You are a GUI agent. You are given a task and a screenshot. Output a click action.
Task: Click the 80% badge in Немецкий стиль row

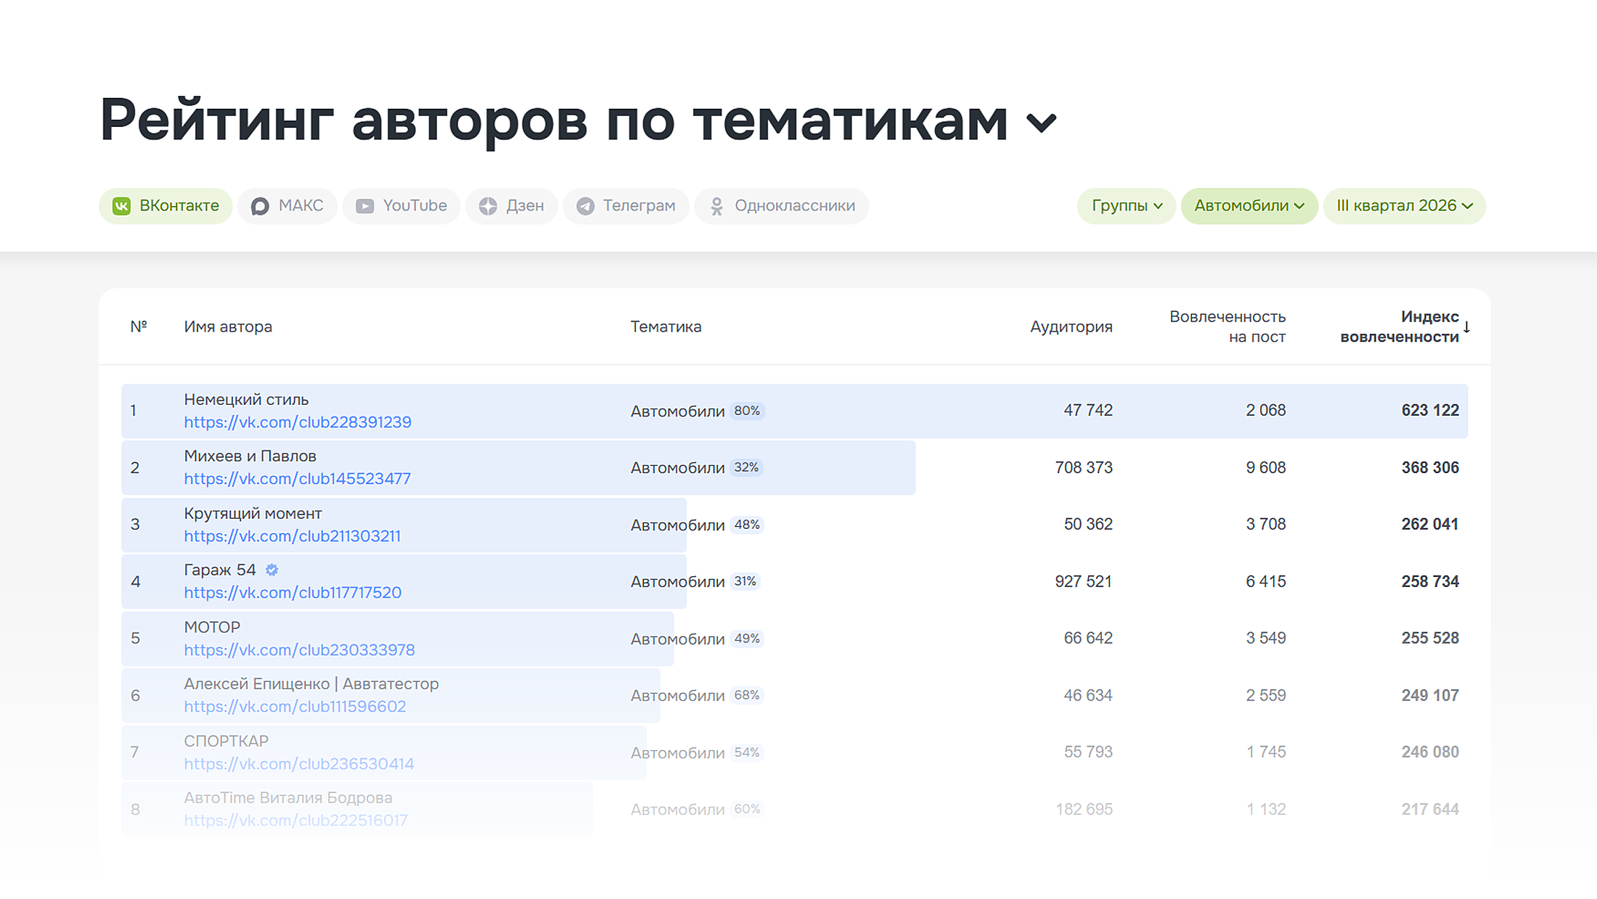747,411
